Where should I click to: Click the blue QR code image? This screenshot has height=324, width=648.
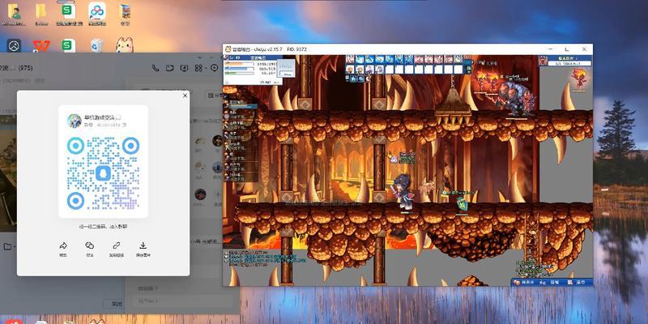[x=103, y=173]
